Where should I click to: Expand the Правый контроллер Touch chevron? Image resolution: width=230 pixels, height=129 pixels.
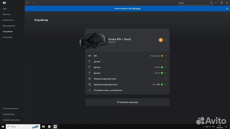[x=165, y=84]
